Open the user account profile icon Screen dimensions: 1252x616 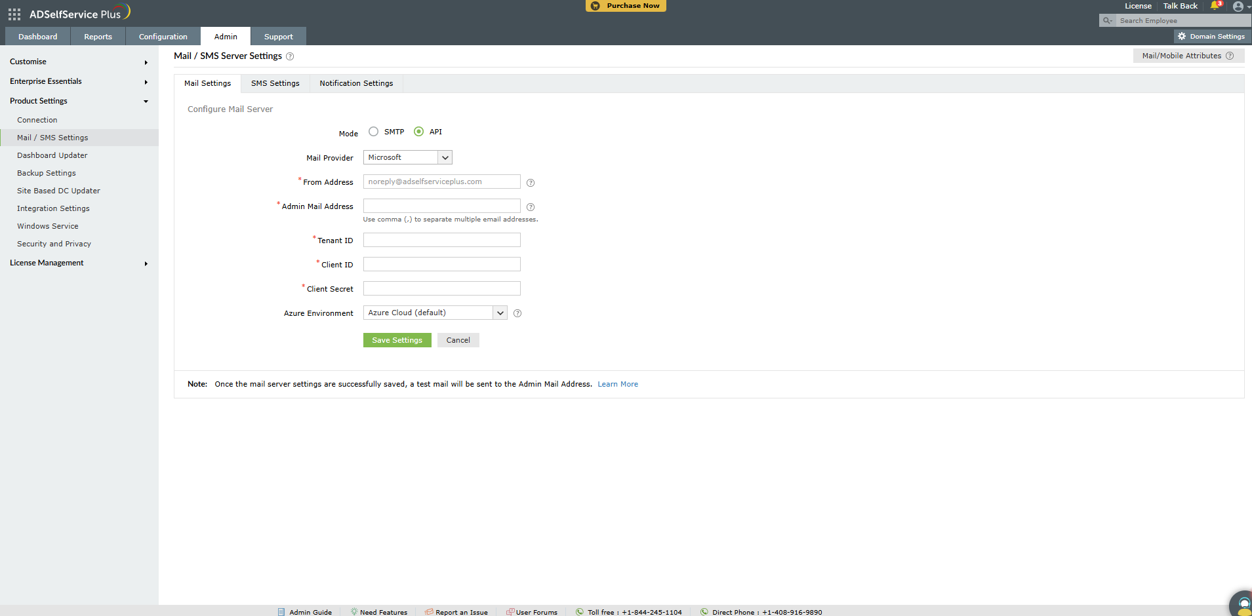[1238, 6]
